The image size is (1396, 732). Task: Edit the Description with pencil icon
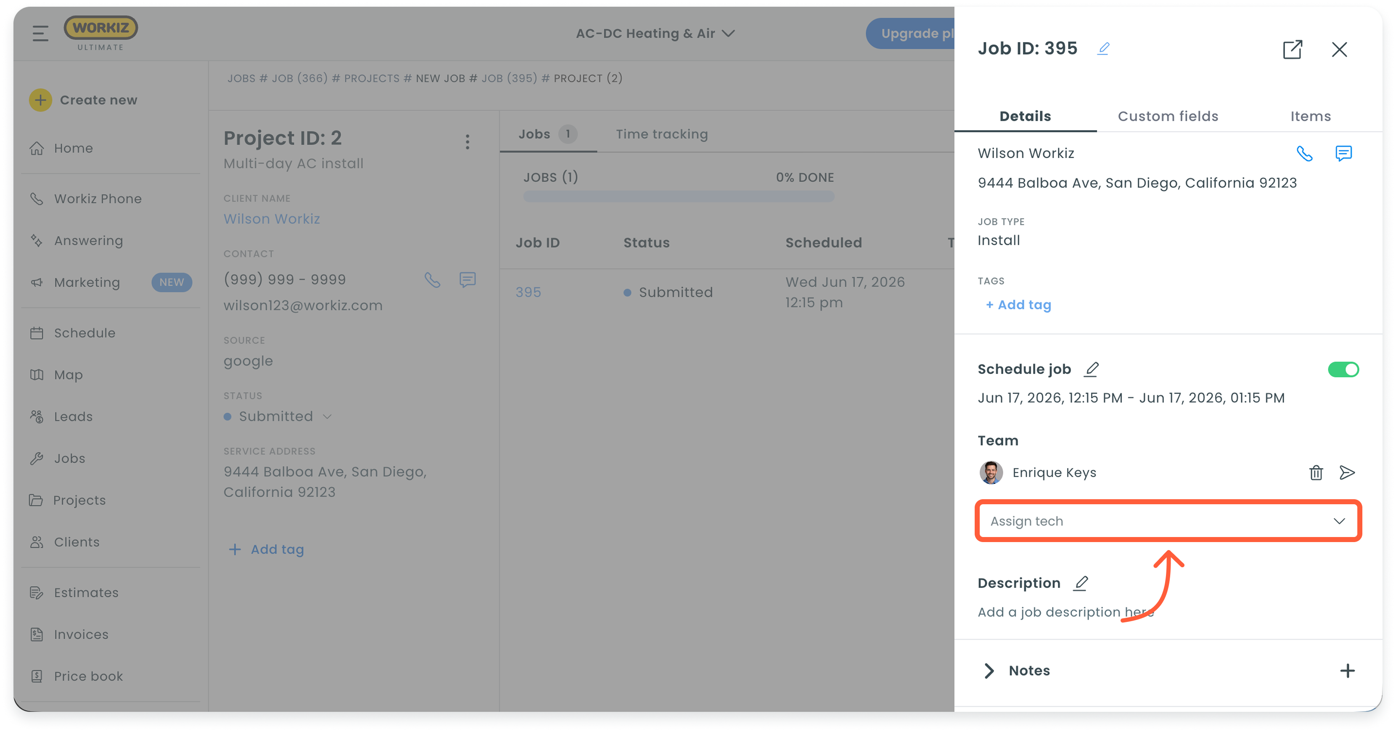pyautogui.click(x=1081, y=583)
